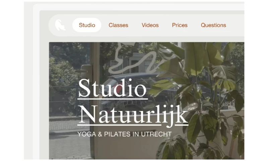The height and width of the screenshot is (161, 268).
Task: Select the Studio navigation tab
Action: (87, 25)
